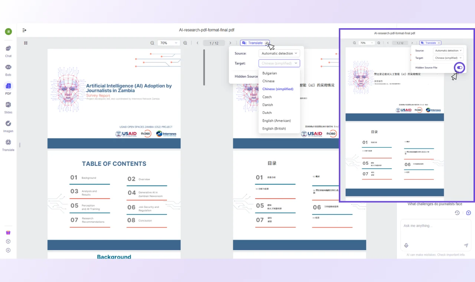Image resolution: width=475 pixels, height=282 pixels.
Task: Expand the Target language dropdown
Action: (279, 63)
